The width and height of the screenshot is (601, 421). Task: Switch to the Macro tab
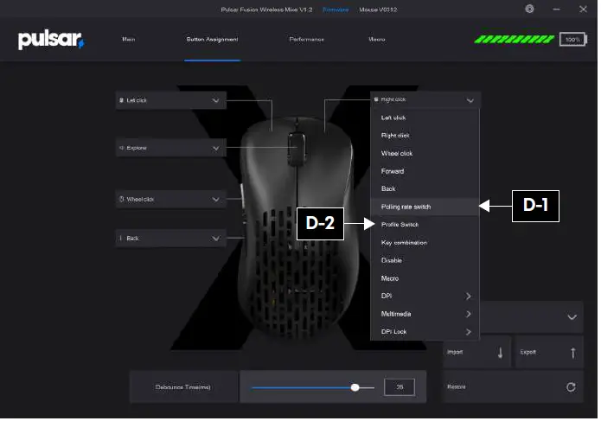(379, 40)
